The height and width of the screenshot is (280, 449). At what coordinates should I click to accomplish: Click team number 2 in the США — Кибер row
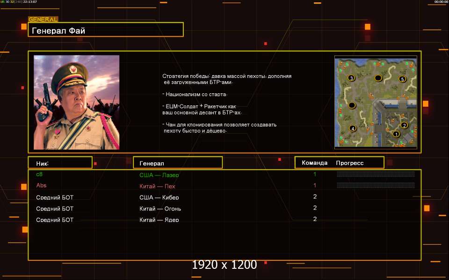pyautogui.click(x=315, y=196)
